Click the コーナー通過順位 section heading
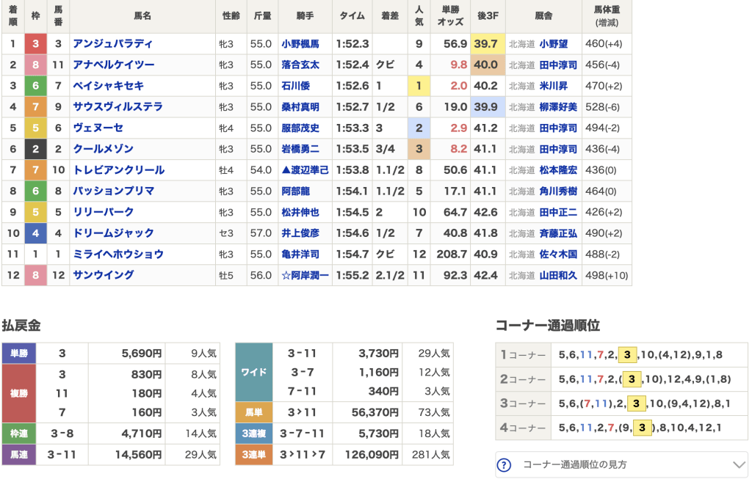This screenshot has height=479, width=752. [x=547, y=326]
